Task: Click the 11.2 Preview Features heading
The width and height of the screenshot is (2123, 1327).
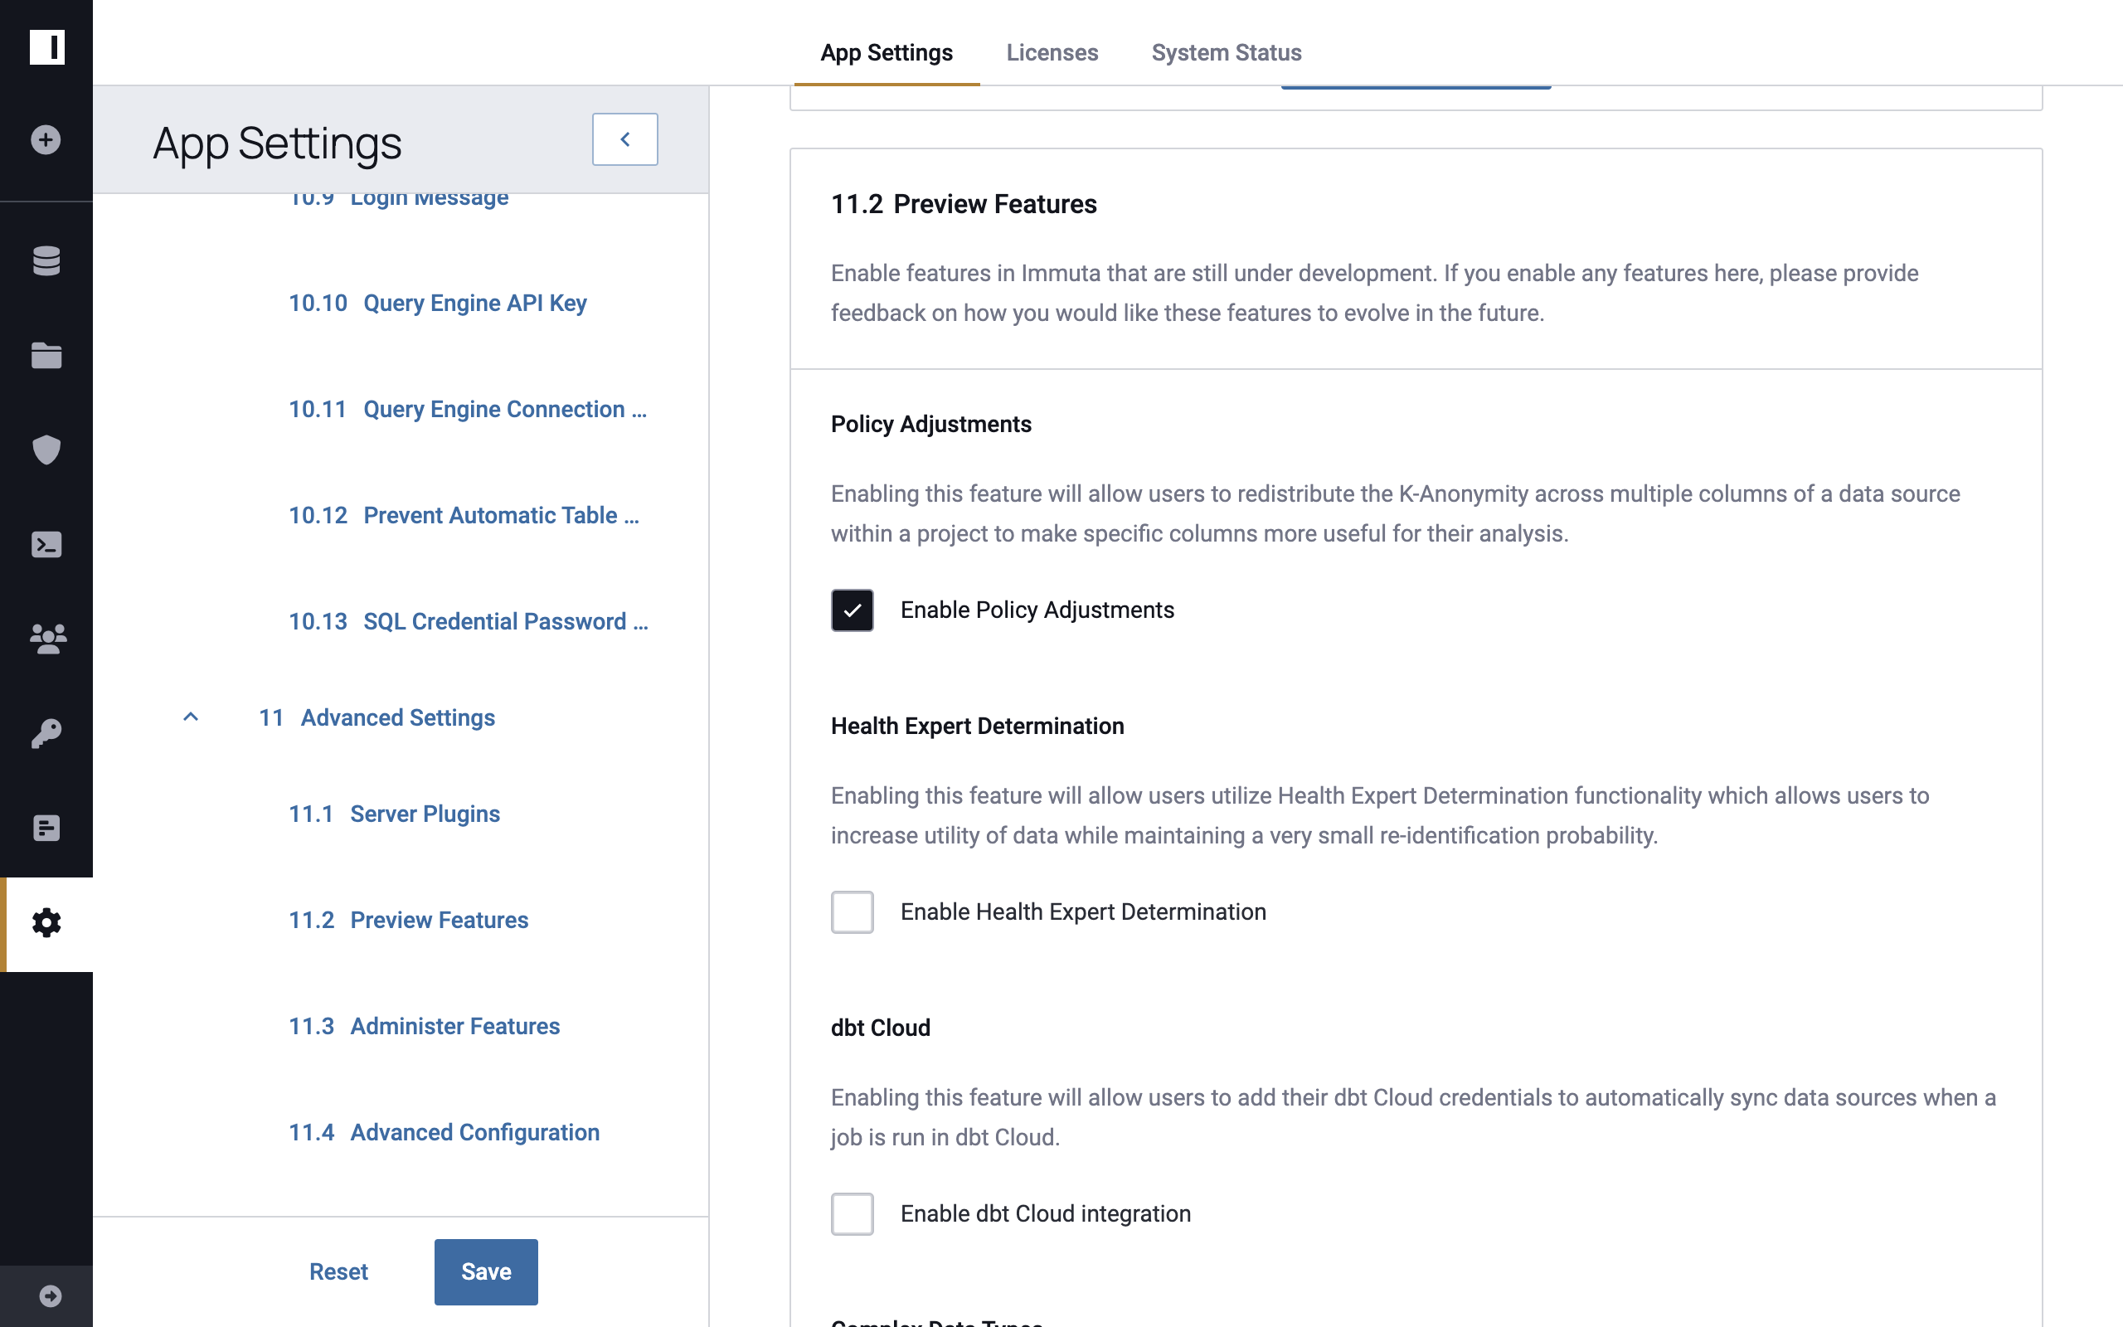Action: click(x=964, y=205)
